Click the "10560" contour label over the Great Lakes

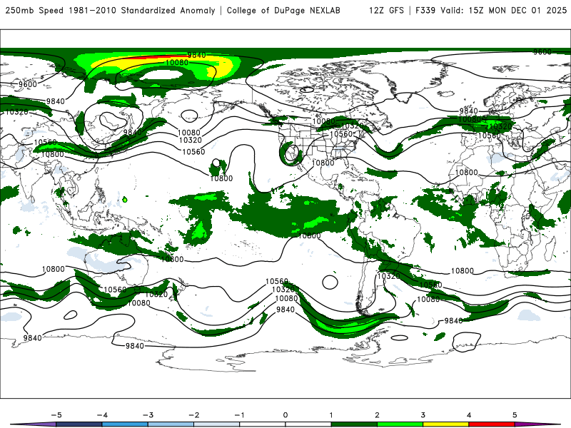[x=341, y=134]
